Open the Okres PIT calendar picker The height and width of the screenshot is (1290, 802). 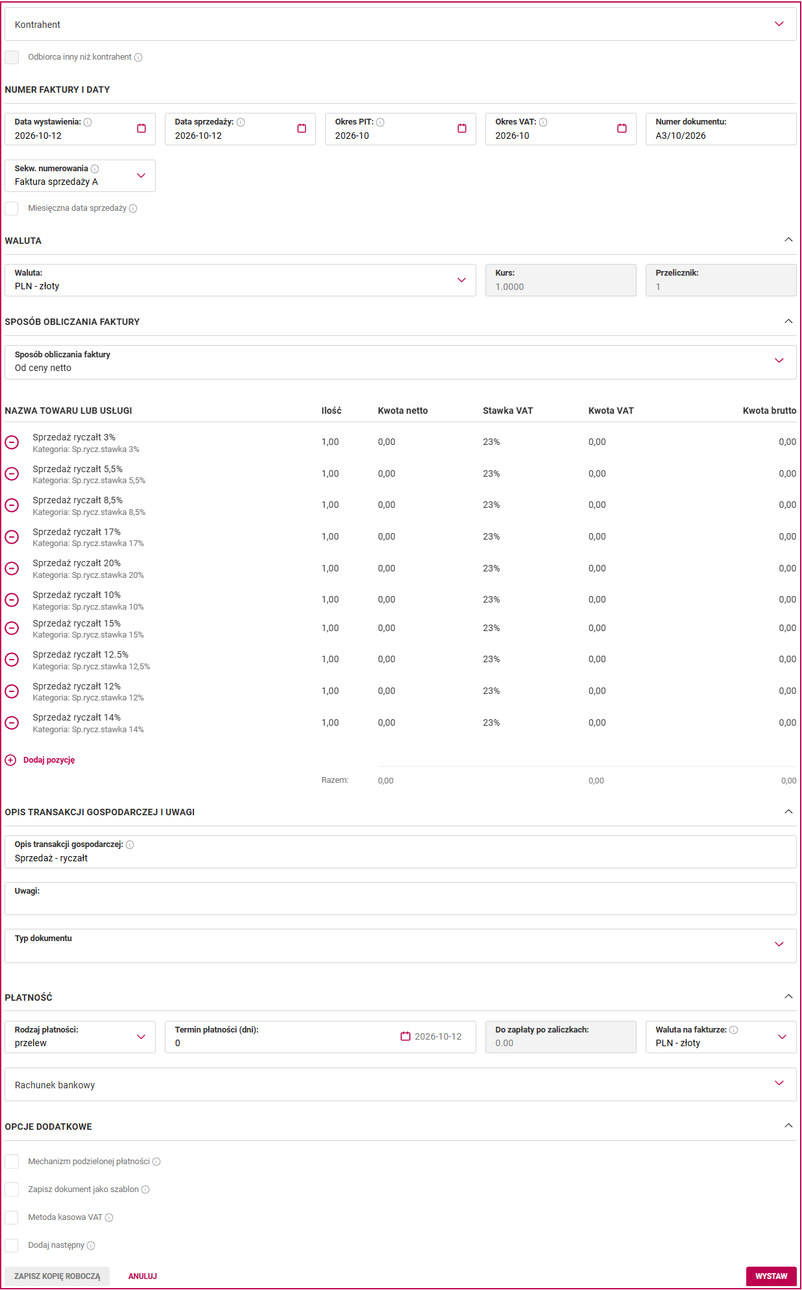pos(462,128)
